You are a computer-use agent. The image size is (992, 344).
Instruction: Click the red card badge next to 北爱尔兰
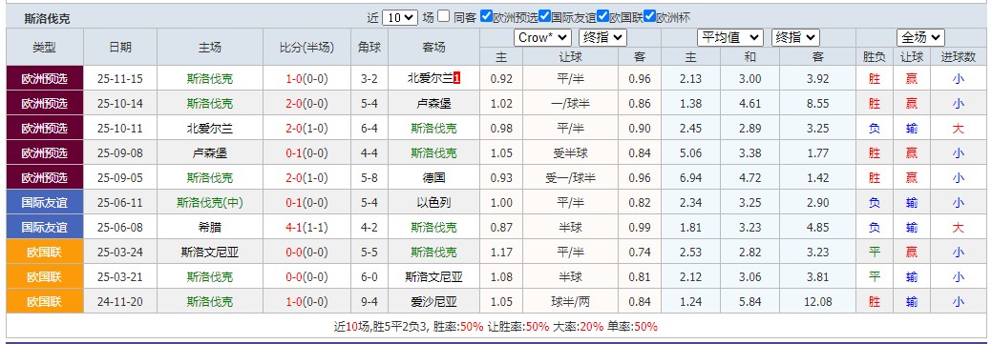coord(457,79)
